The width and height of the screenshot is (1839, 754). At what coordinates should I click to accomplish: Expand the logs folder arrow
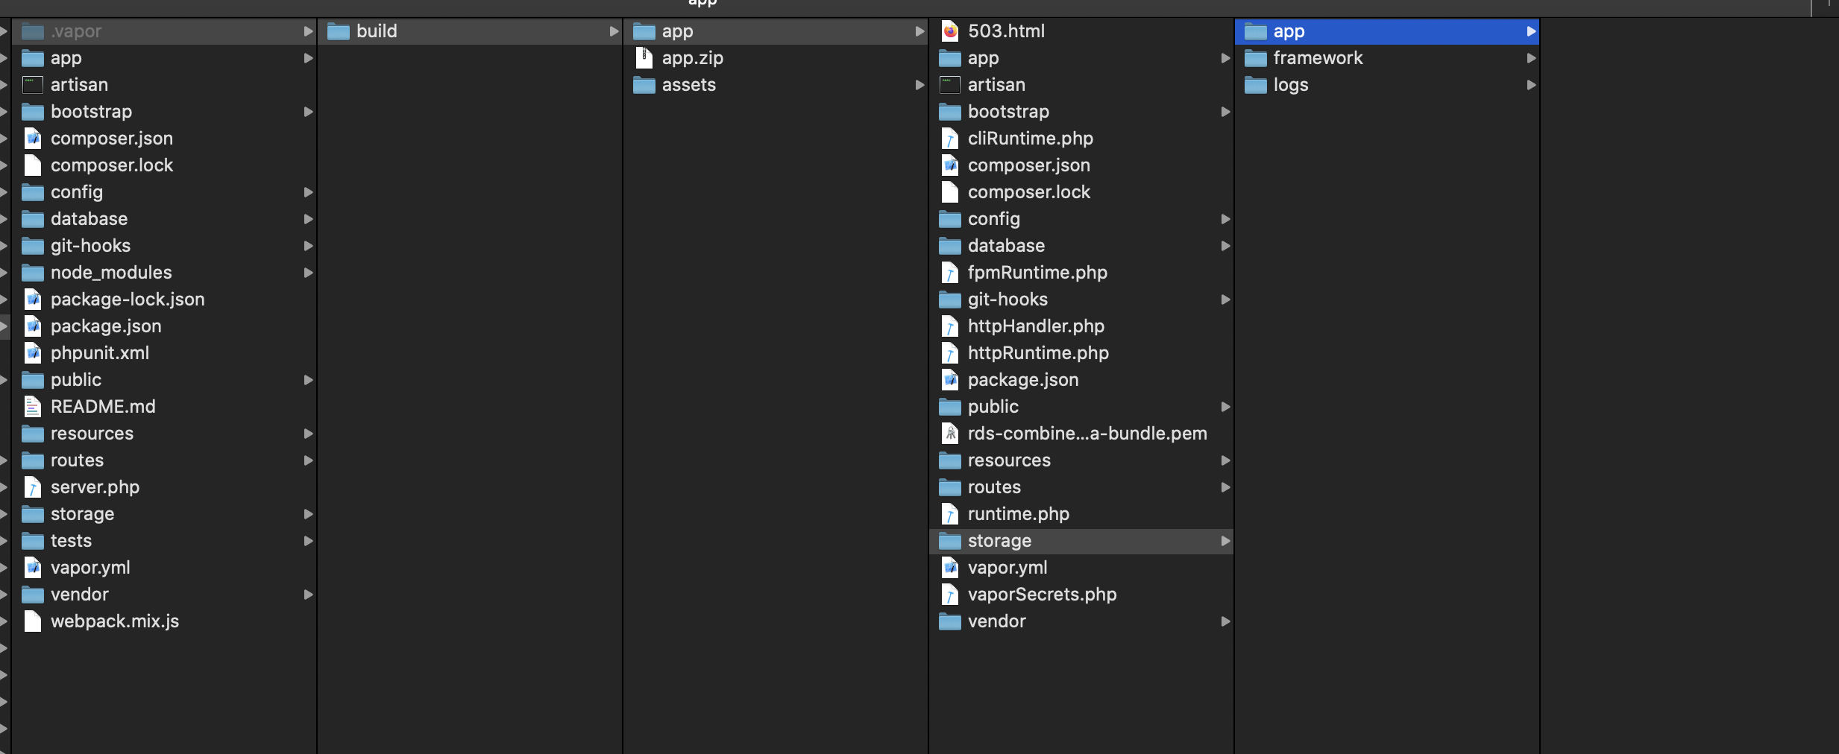tap(1531, 85)
